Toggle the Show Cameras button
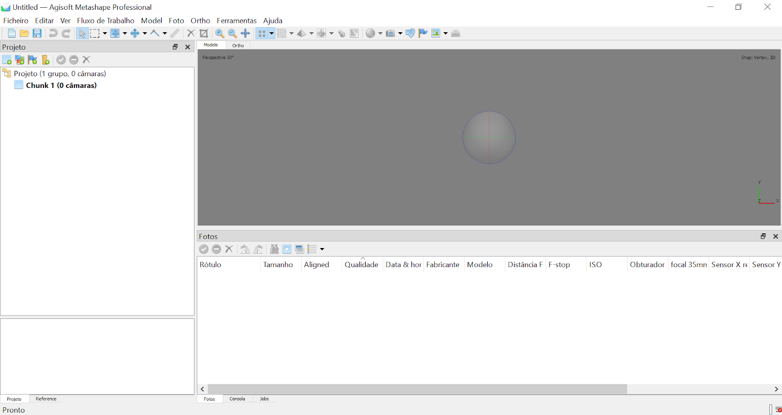The height and width of the screenshot is (415, 782). pos(391,33)
